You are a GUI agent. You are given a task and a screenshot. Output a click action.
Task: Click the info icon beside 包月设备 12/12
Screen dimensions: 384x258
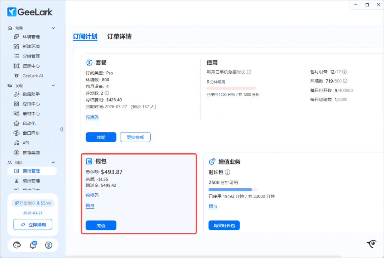[345, 72]
